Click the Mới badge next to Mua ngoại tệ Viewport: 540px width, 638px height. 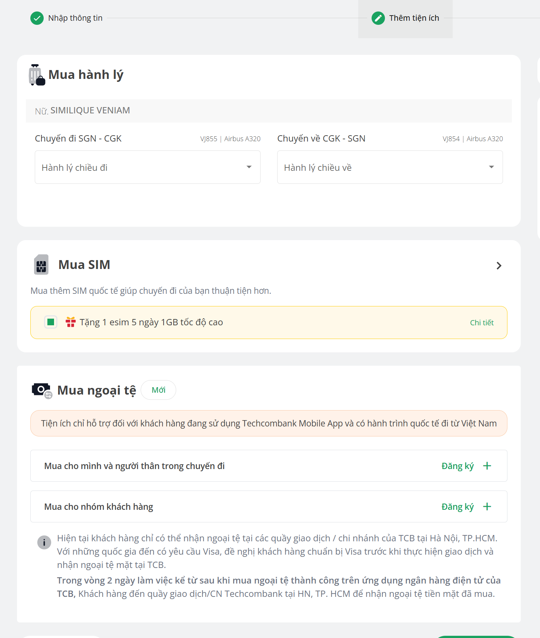[x=158, y=390]
